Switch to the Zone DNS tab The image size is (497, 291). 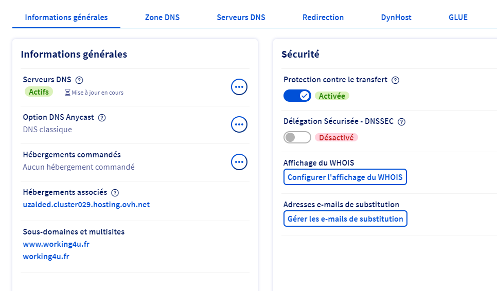162,17
